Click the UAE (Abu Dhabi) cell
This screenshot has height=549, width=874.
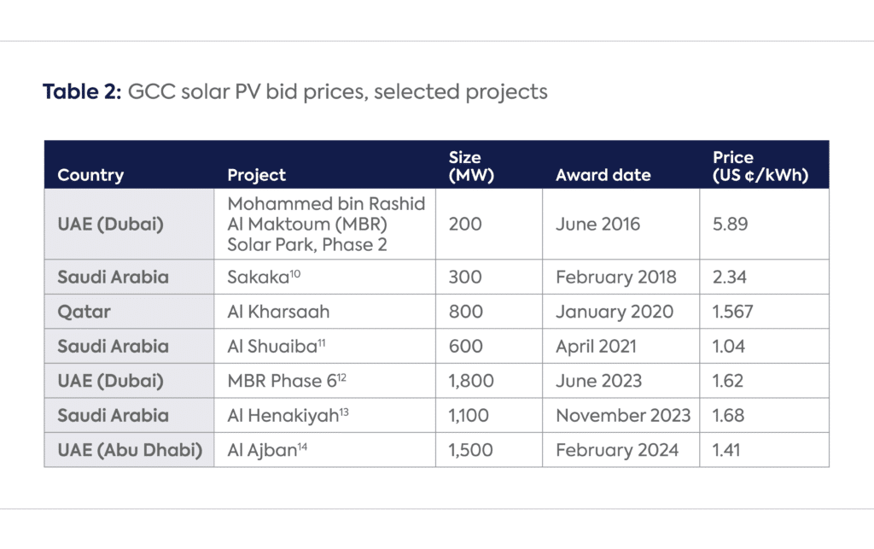pos(130,450)
